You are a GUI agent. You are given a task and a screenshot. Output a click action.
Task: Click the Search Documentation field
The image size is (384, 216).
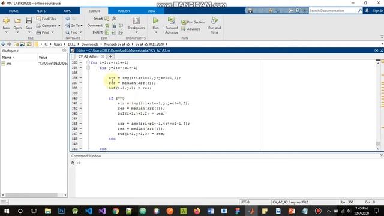click(333, 11)
